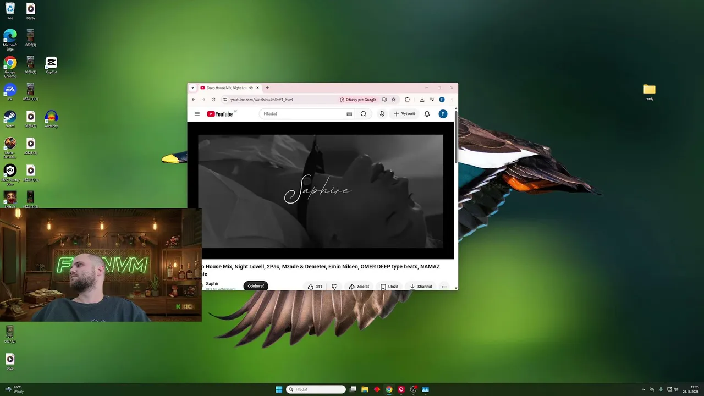Viewport: 704px width, 396px height.
Task: Open Google Chrome desktop shortcut
Action: (x=10, y=67)
